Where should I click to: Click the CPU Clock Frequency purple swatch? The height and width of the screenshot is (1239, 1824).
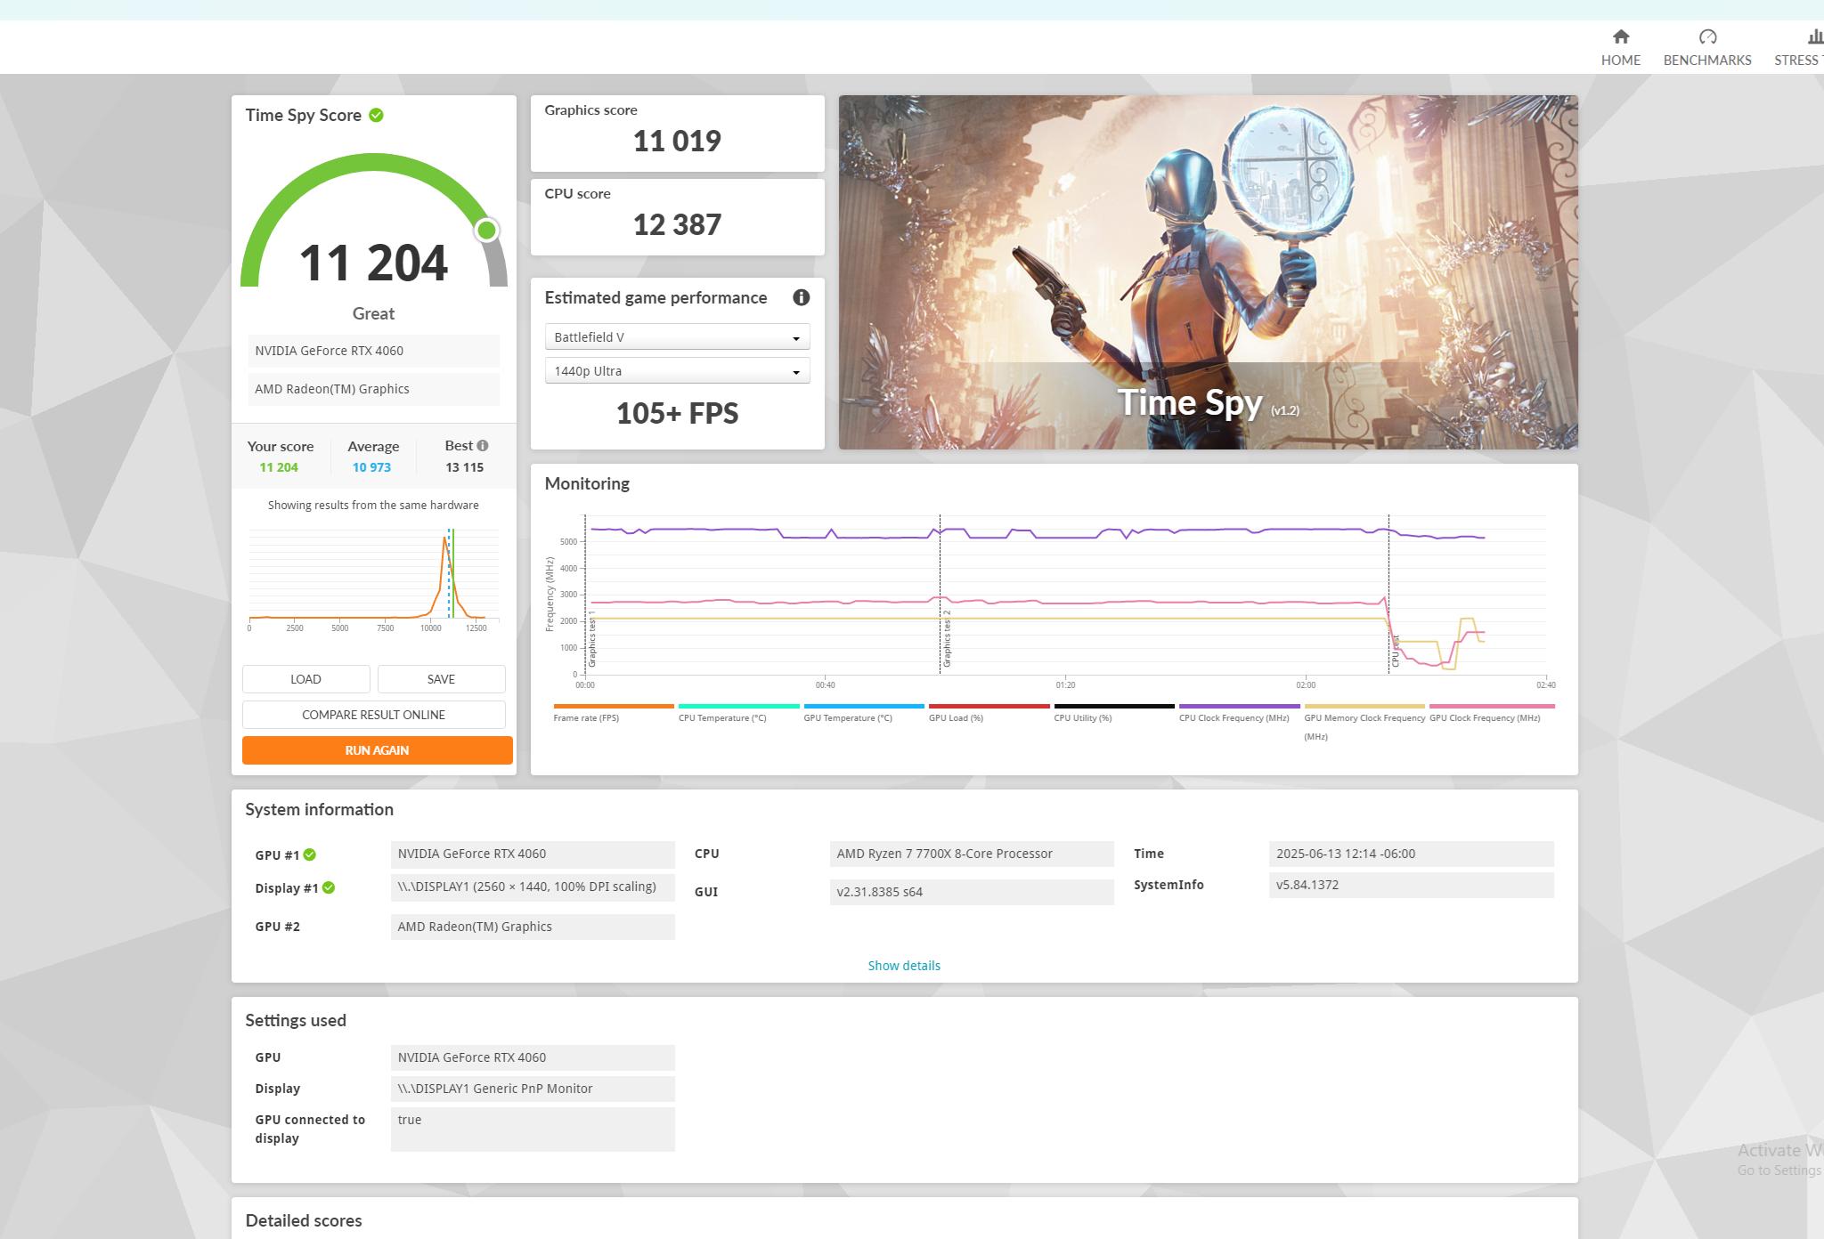click(x=1239, y=707)
